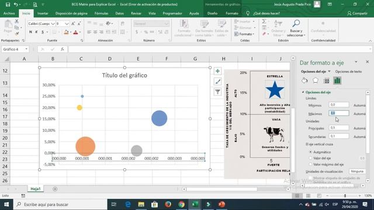The width and height of the screenshot is (374, 210).
Task: Click the Save icon in the title bar
Action: click(8, 5)
